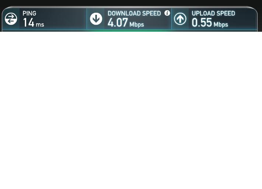The image size is (262, 189).
Task: Click Mbps unit beside 4.07
Action: click(137, 25)
